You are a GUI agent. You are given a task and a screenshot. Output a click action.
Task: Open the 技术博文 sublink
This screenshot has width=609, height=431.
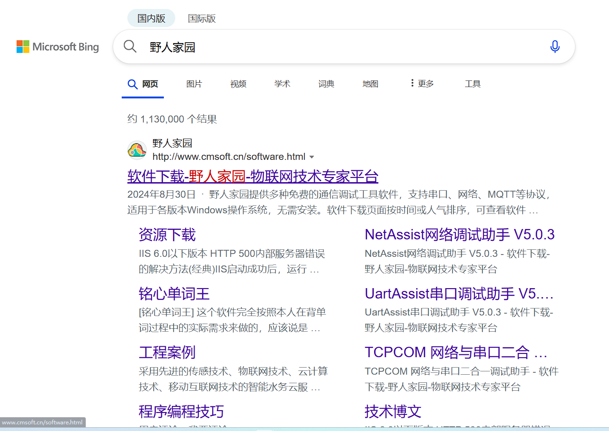393,411
